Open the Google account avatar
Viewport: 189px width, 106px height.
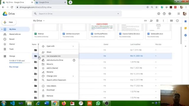click(x=185, y=14)
